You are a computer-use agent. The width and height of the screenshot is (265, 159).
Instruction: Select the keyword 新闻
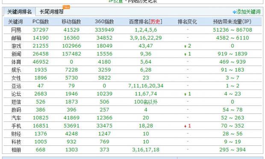pos(16,54)
